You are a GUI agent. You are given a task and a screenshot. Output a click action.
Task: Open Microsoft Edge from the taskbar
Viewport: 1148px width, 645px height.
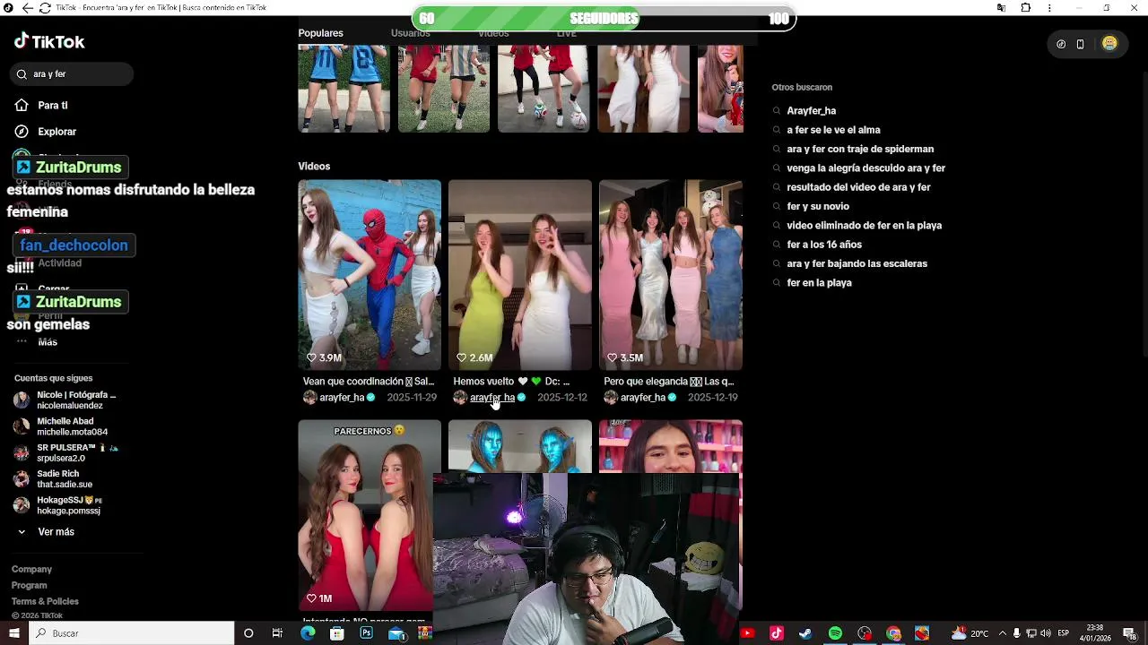tap(308, 633)
